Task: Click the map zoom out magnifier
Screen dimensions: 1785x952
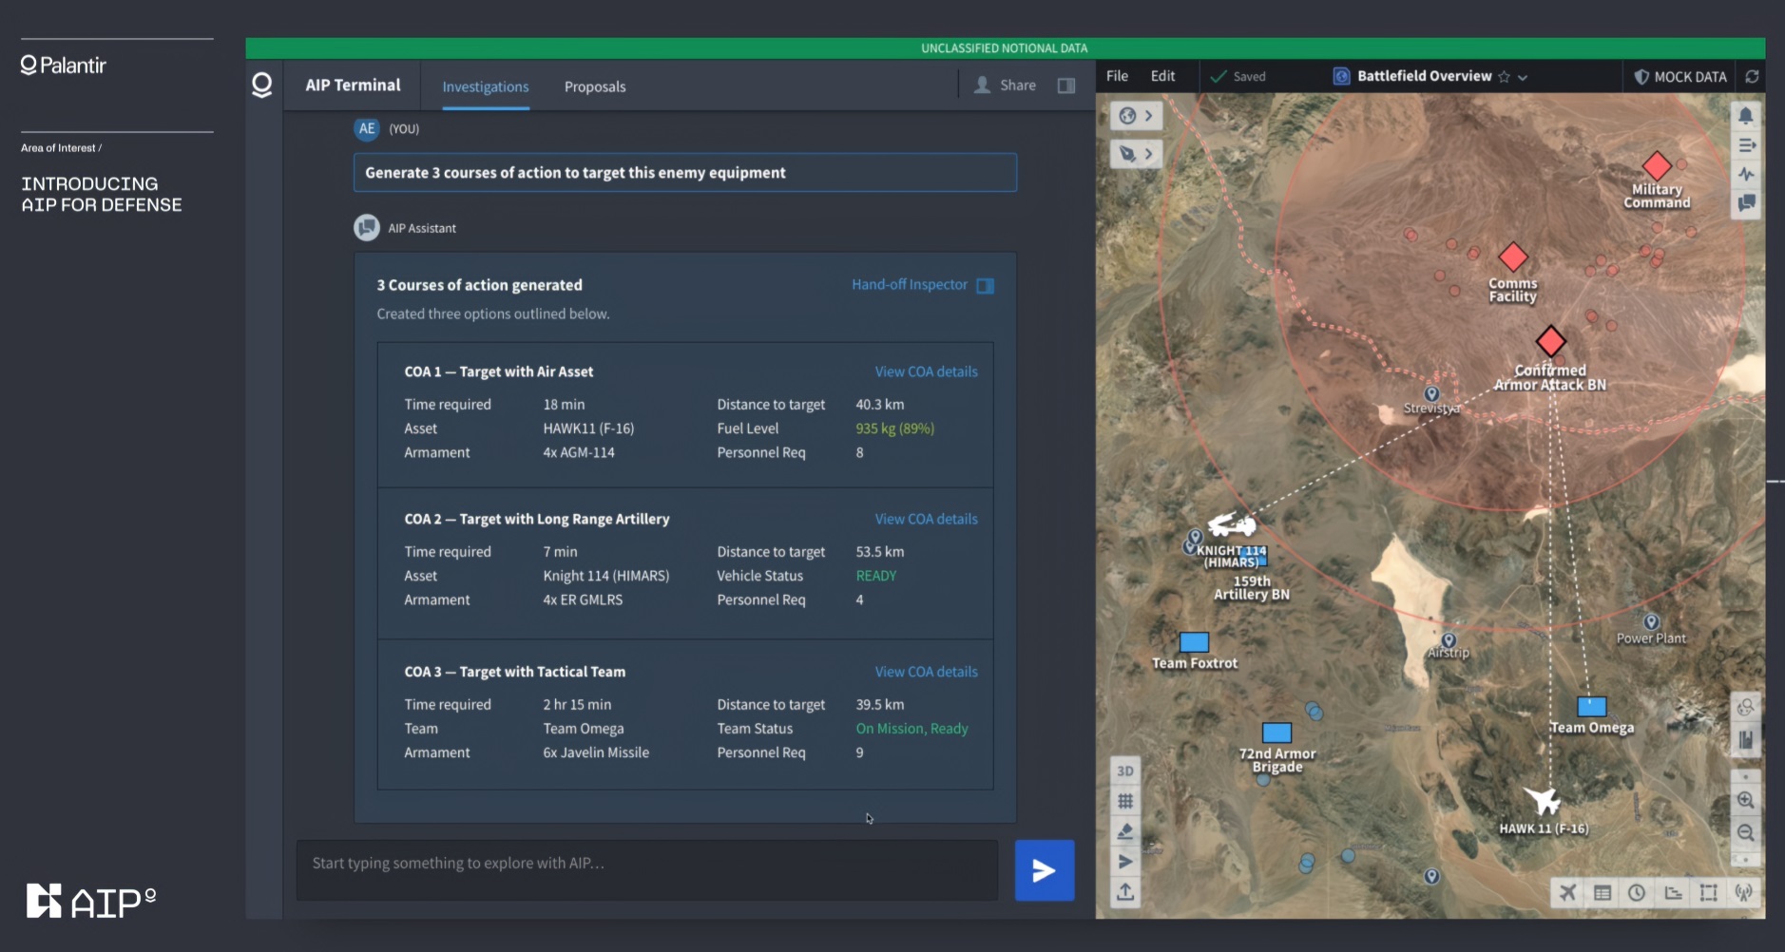Action: point(1745,832)
